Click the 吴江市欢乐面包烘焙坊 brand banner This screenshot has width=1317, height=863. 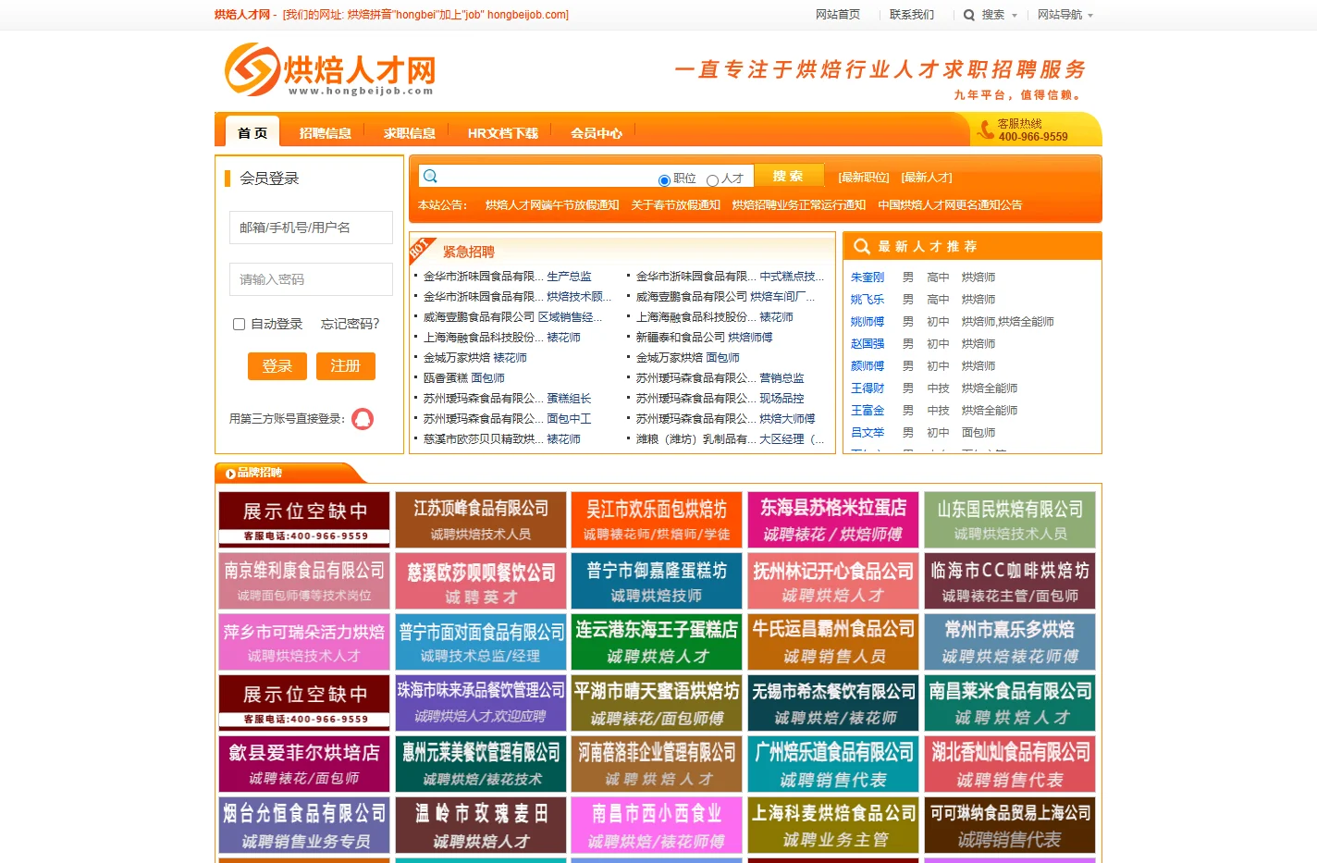click(657, 520)
